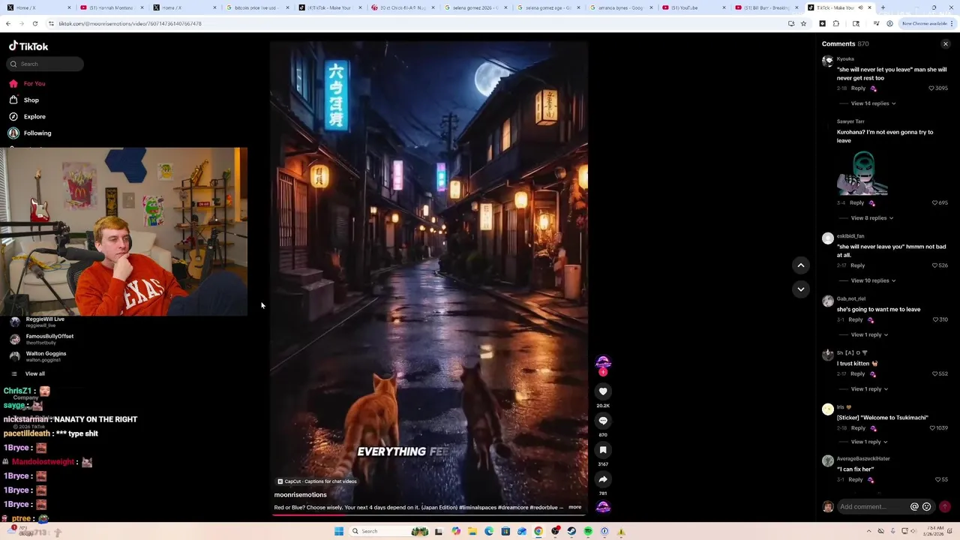Open the spinning sound disc icon

tap(603, 507)
